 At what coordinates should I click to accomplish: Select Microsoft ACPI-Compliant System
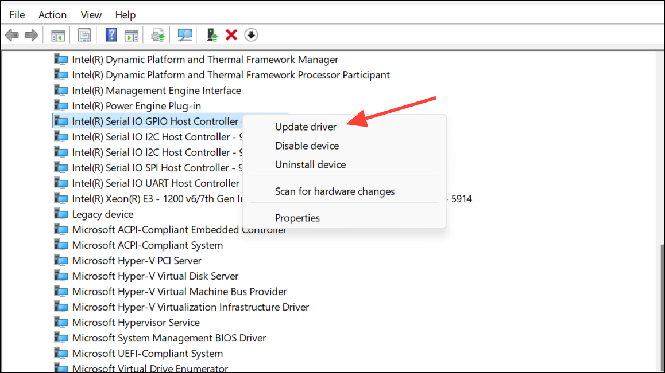[147, 245]
